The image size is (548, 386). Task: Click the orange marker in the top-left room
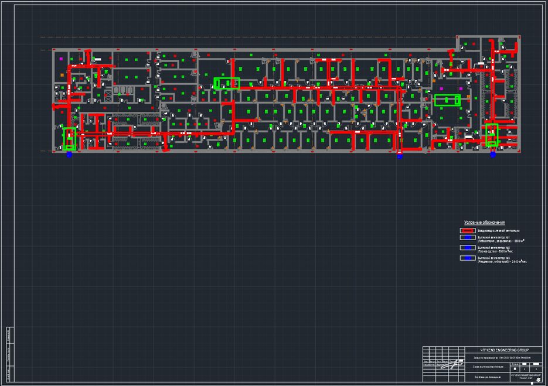coord(62,74)
